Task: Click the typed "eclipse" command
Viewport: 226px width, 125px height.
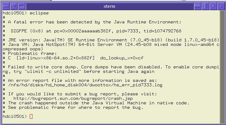Action: [39, 13]
